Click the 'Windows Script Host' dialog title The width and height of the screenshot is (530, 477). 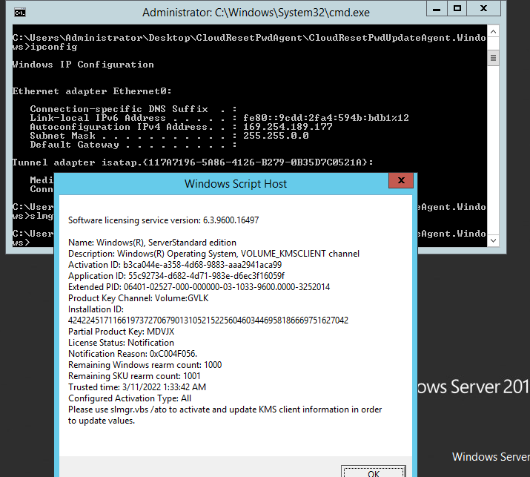pos(235,184)
